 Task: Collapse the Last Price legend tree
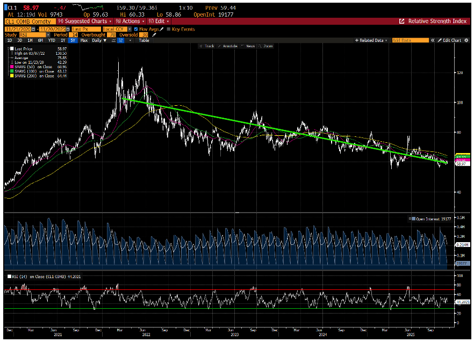[x=9, y=49]
